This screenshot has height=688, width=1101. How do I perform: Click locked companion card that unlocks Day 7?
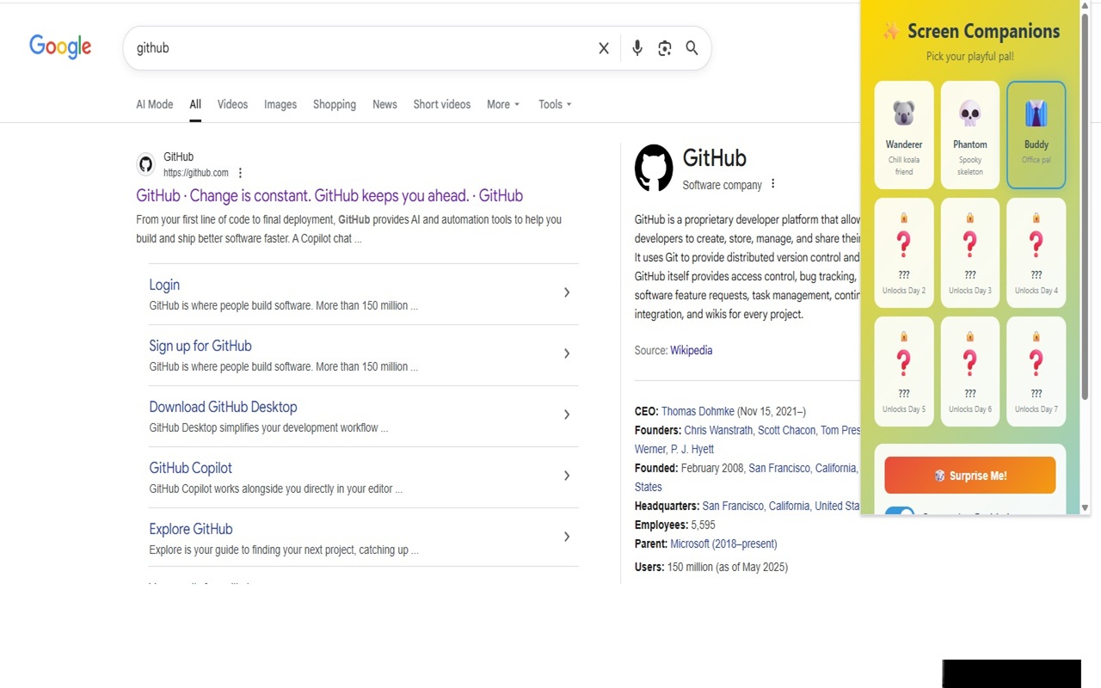point(1036,372)
